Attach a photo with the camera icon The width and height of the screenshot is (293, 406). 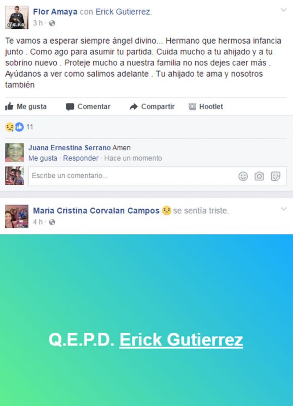click(260, 176)
